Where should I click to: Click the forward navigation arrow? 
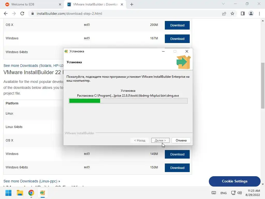coord(14,13)
